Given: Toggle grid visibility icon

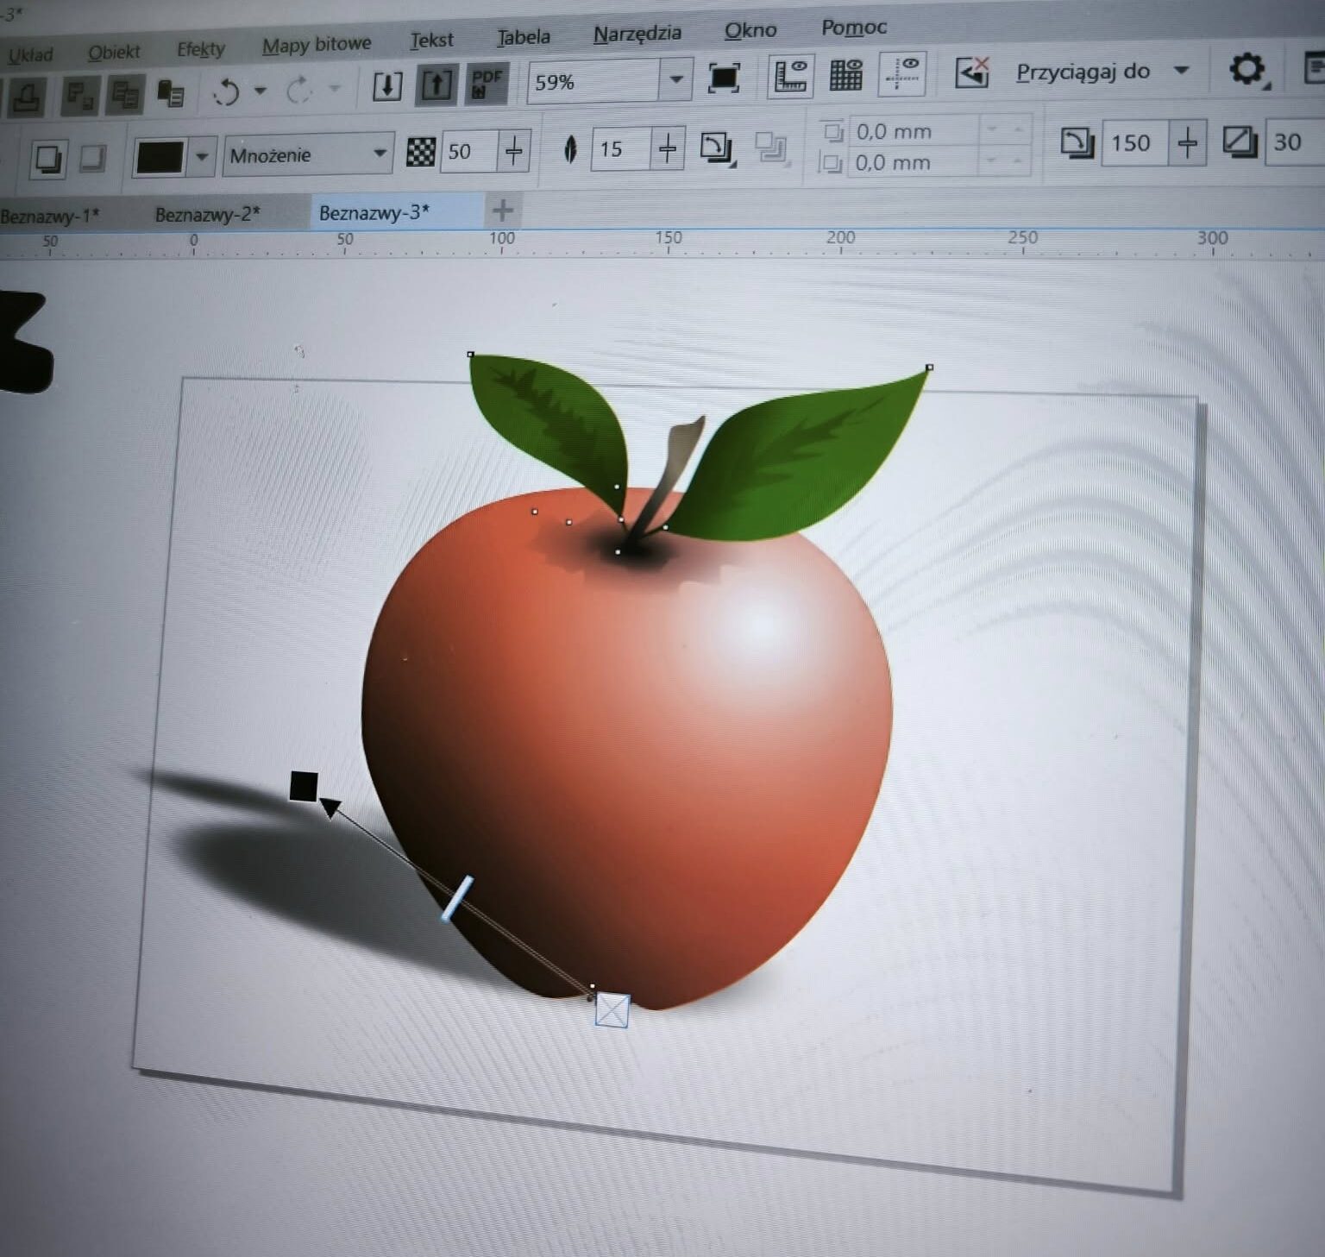Looking at the screenshot, I should point(845,75).
